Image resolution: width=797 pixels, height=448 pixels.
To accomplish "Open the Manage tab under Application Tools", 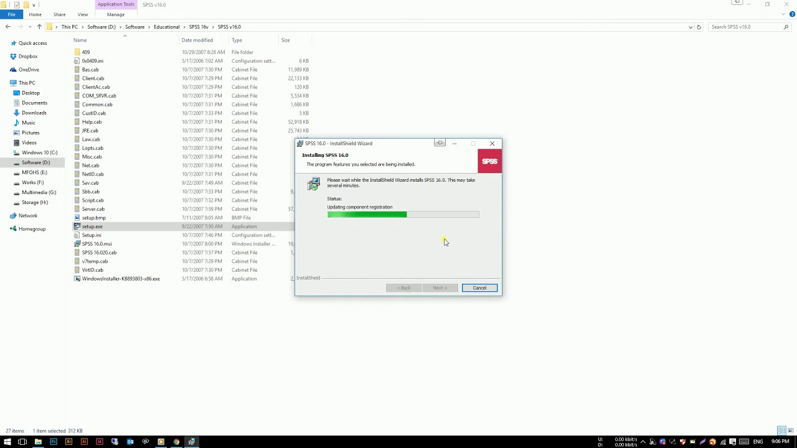I will 116,14.
